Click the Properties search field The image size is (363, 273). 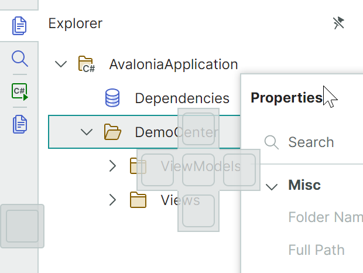click(316, 142)
